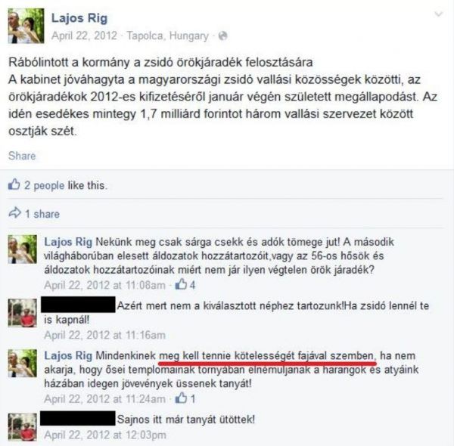Viewport: 454px width, 446px height.
Task: Open Lajos Rig's main post profile picture
Action: [26, 26]
